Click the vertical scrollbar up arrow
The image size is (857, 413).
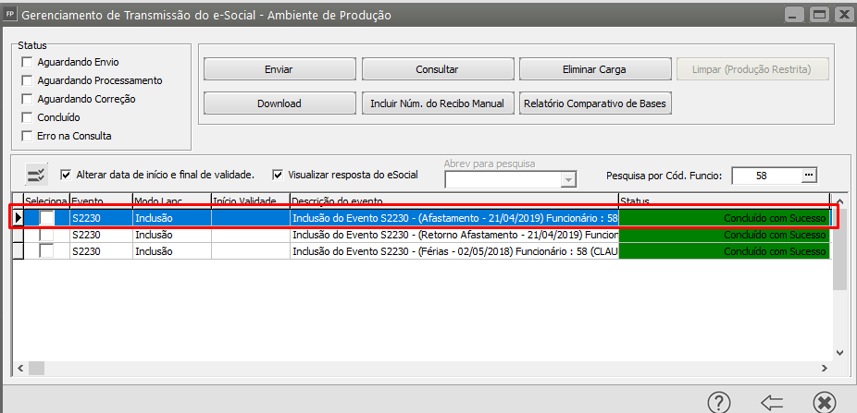[x=839, y=200]
